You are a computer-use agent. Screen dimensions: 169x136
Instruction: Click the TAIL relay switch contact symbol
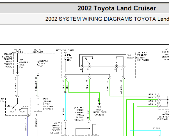[x=89, y=61]
